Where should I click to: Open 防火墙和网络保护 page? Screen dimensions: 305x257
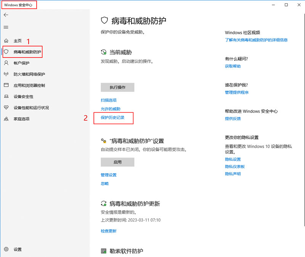[29, 74]
